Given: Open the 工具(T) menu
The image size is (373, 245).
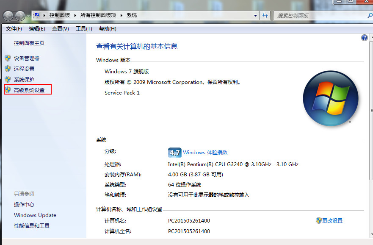Looking at the screenshot, I should [x=84, y=29].
